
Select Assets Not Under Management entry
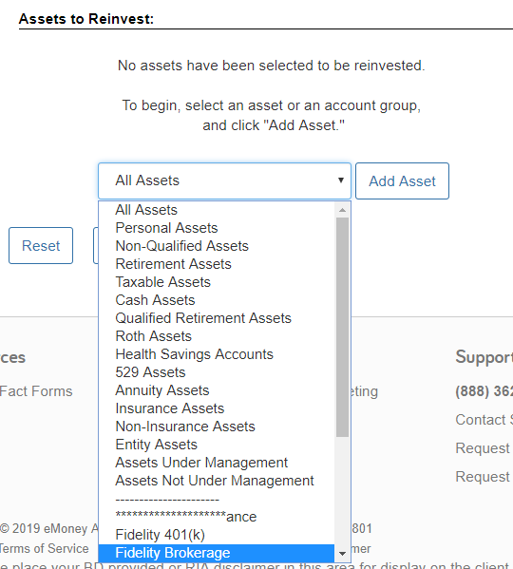pyautogui.click(x=217, y=481)
